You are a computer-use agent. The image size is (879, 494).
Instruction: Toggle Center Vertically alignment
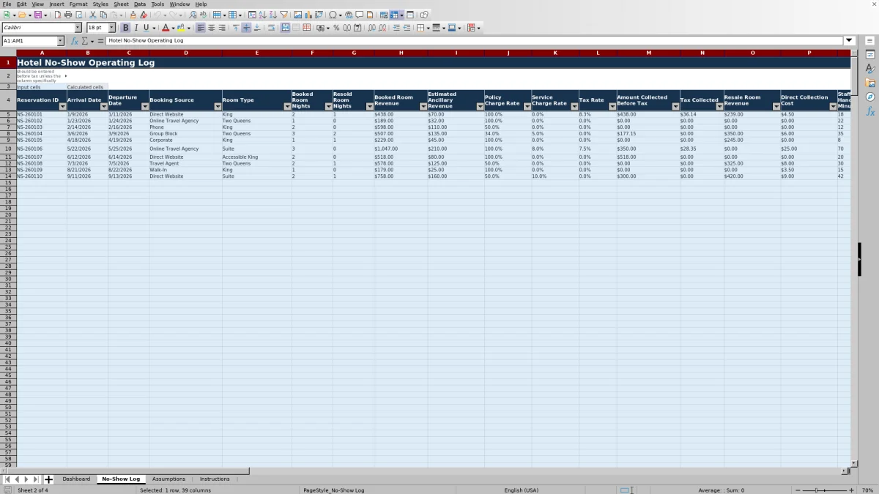246,28
